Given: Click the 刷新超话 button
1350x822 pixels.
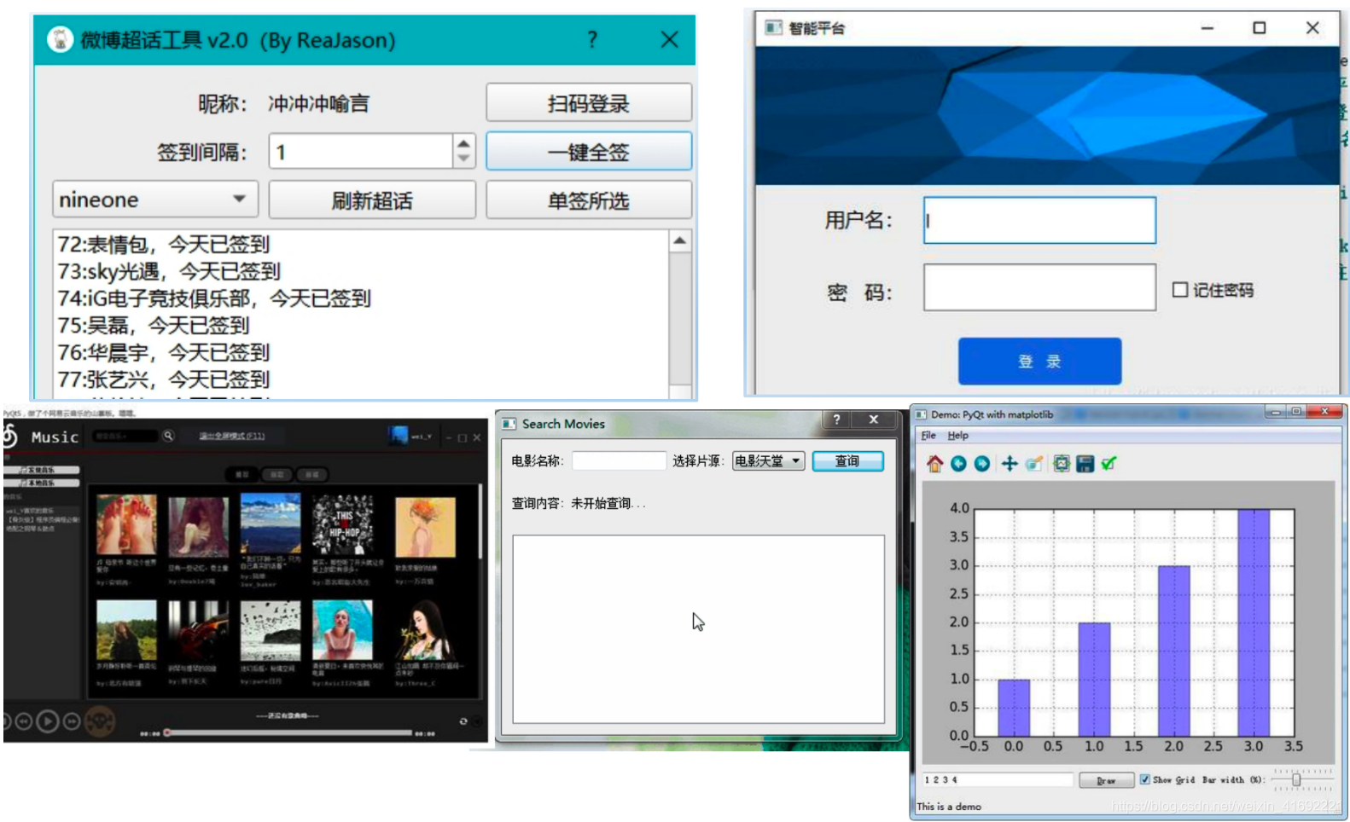Looking at the screenshot, I should (372, 200).
